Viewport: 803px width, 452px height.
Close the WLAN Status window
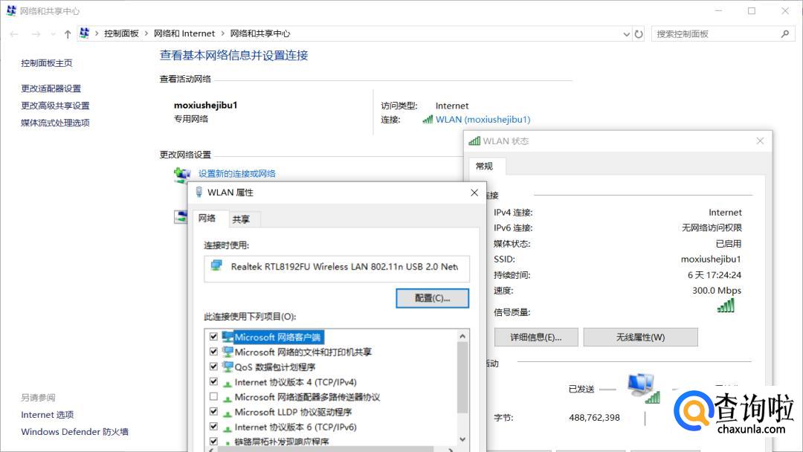[x=760, y=141]
